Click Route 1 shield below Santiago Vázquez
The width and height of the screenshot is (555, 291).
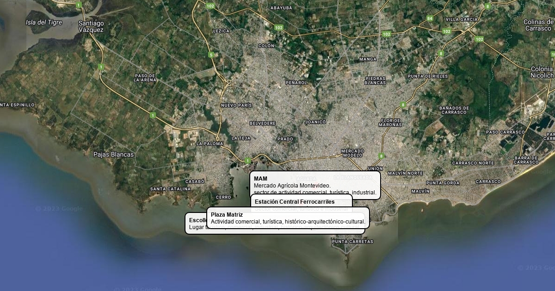click(101, 67)
